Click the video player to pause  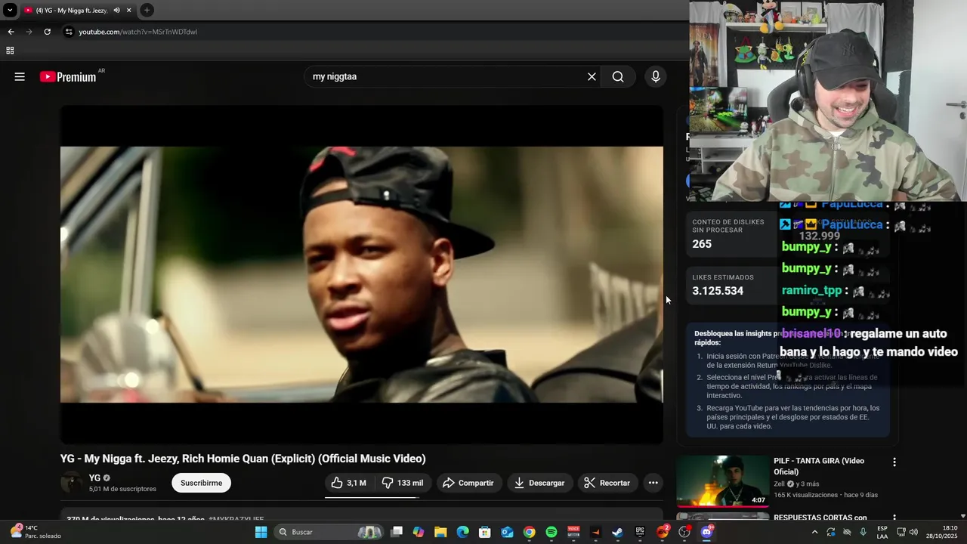click(x=361, y=274)
